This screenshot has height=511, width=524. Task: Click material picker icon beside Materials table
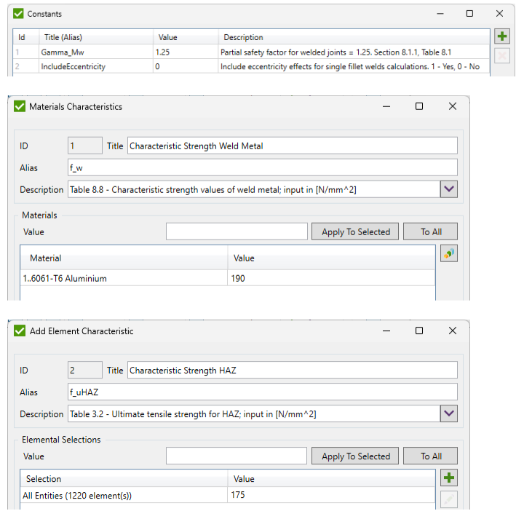(x=448, y=254)
